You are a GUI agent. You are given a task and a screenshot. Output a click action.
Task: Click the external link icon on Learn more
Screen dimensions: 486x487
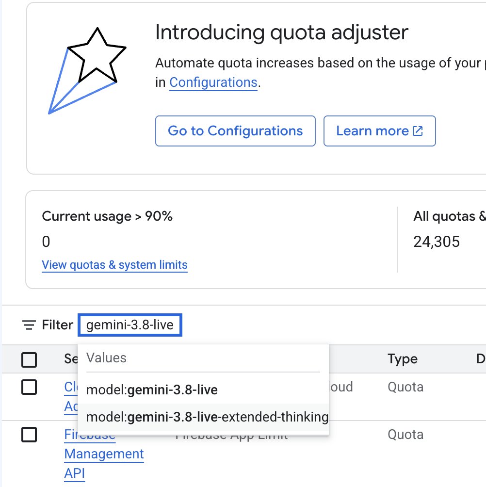click(x=418, y=131)
